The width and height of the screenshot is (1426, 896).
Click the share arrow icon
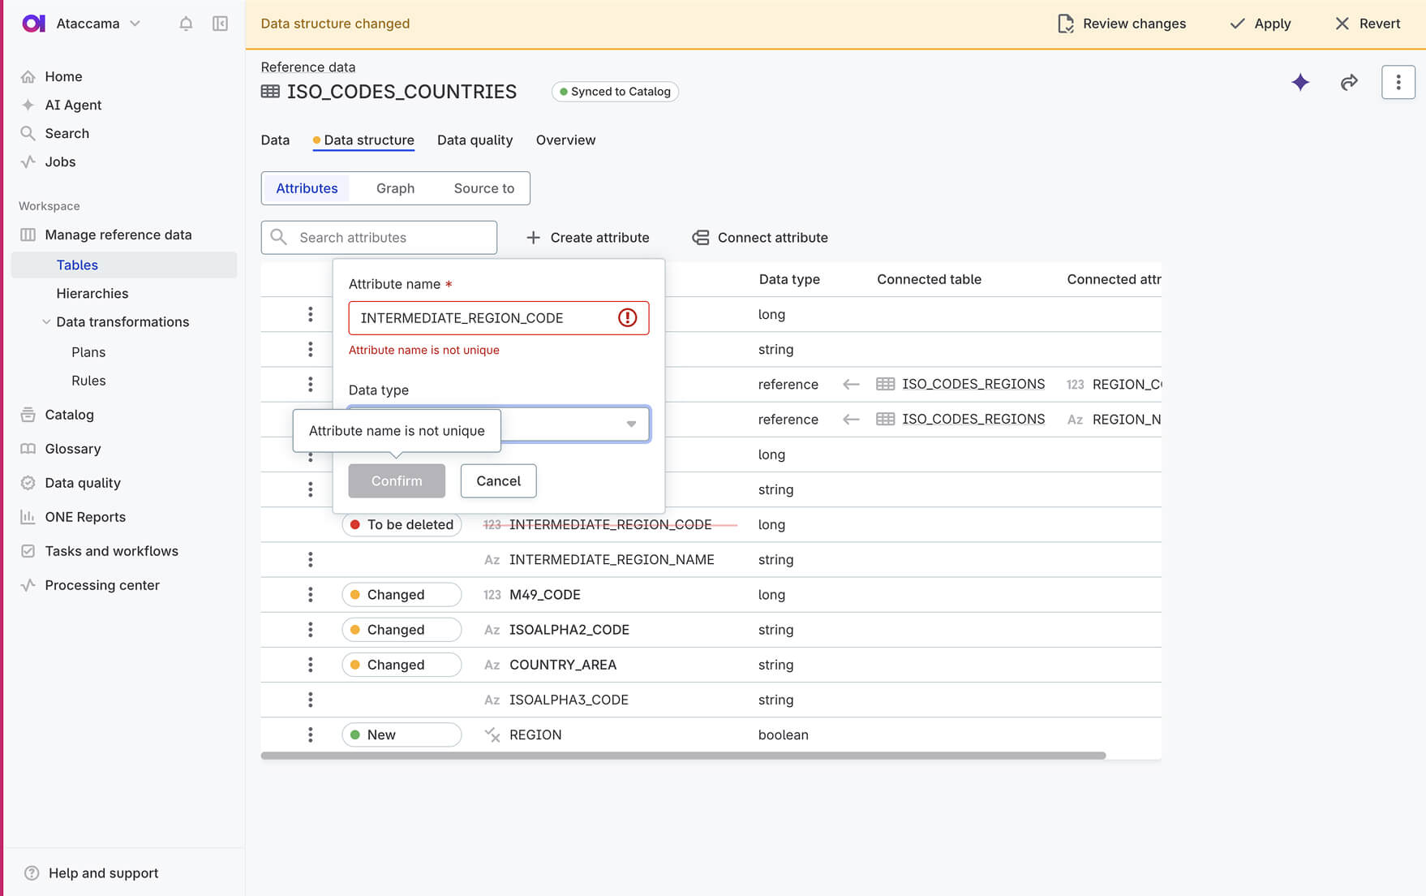pos(1349,82)
